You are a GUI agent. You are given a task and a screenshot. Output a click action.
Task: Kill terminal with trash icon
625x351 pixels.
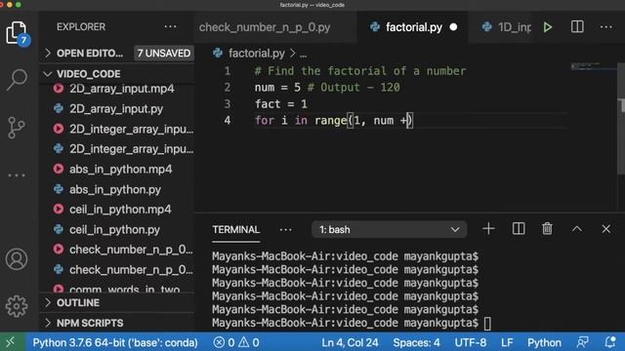[547, 229]
